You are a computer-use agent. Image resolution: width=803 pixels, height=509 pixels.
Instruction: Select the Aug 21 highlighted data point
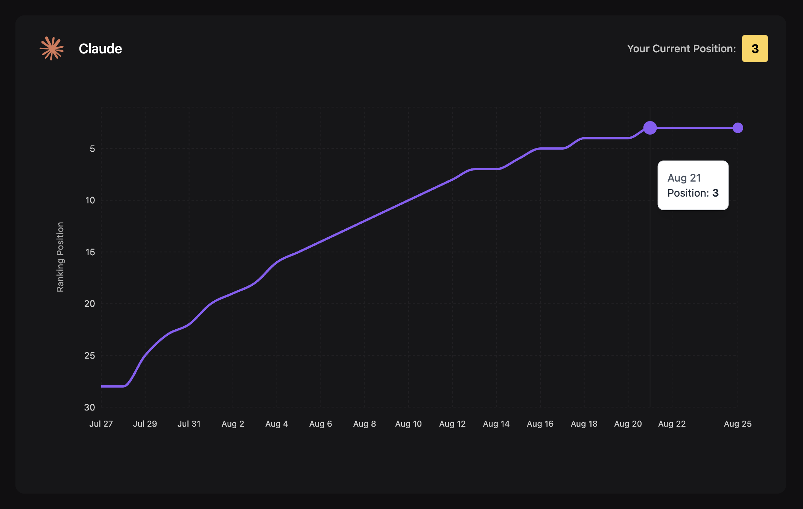coord(650,128)
